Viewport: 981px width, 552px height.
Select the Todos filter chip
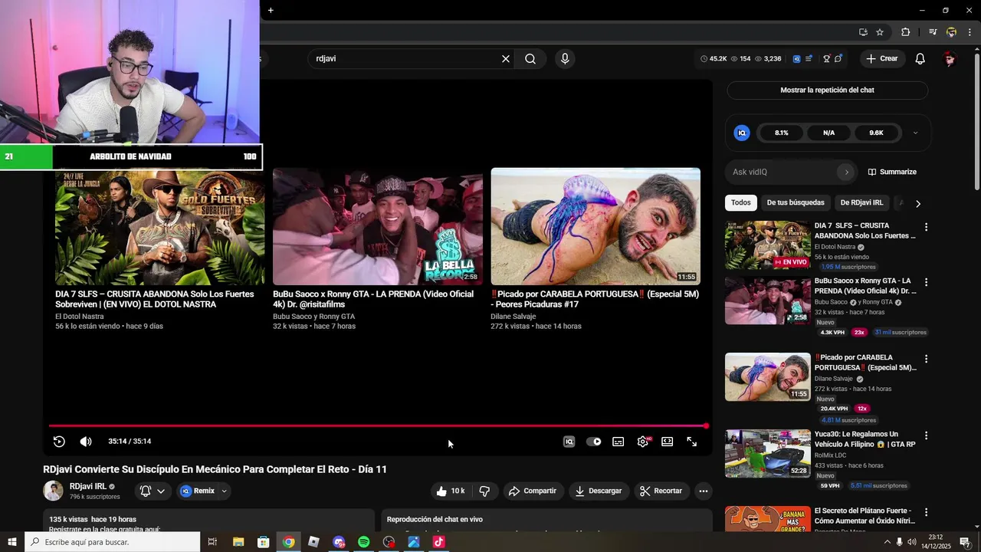coord(741,203)
